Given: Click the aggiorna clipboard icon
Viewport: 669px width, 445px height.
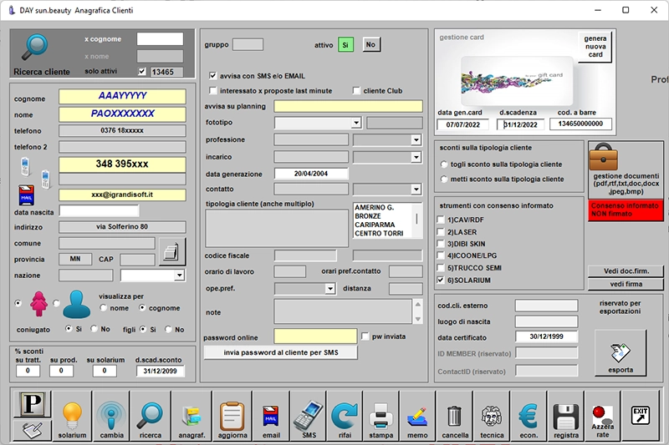Looking at the screenshot, I should pyautogui.click(x=232, y=416).
